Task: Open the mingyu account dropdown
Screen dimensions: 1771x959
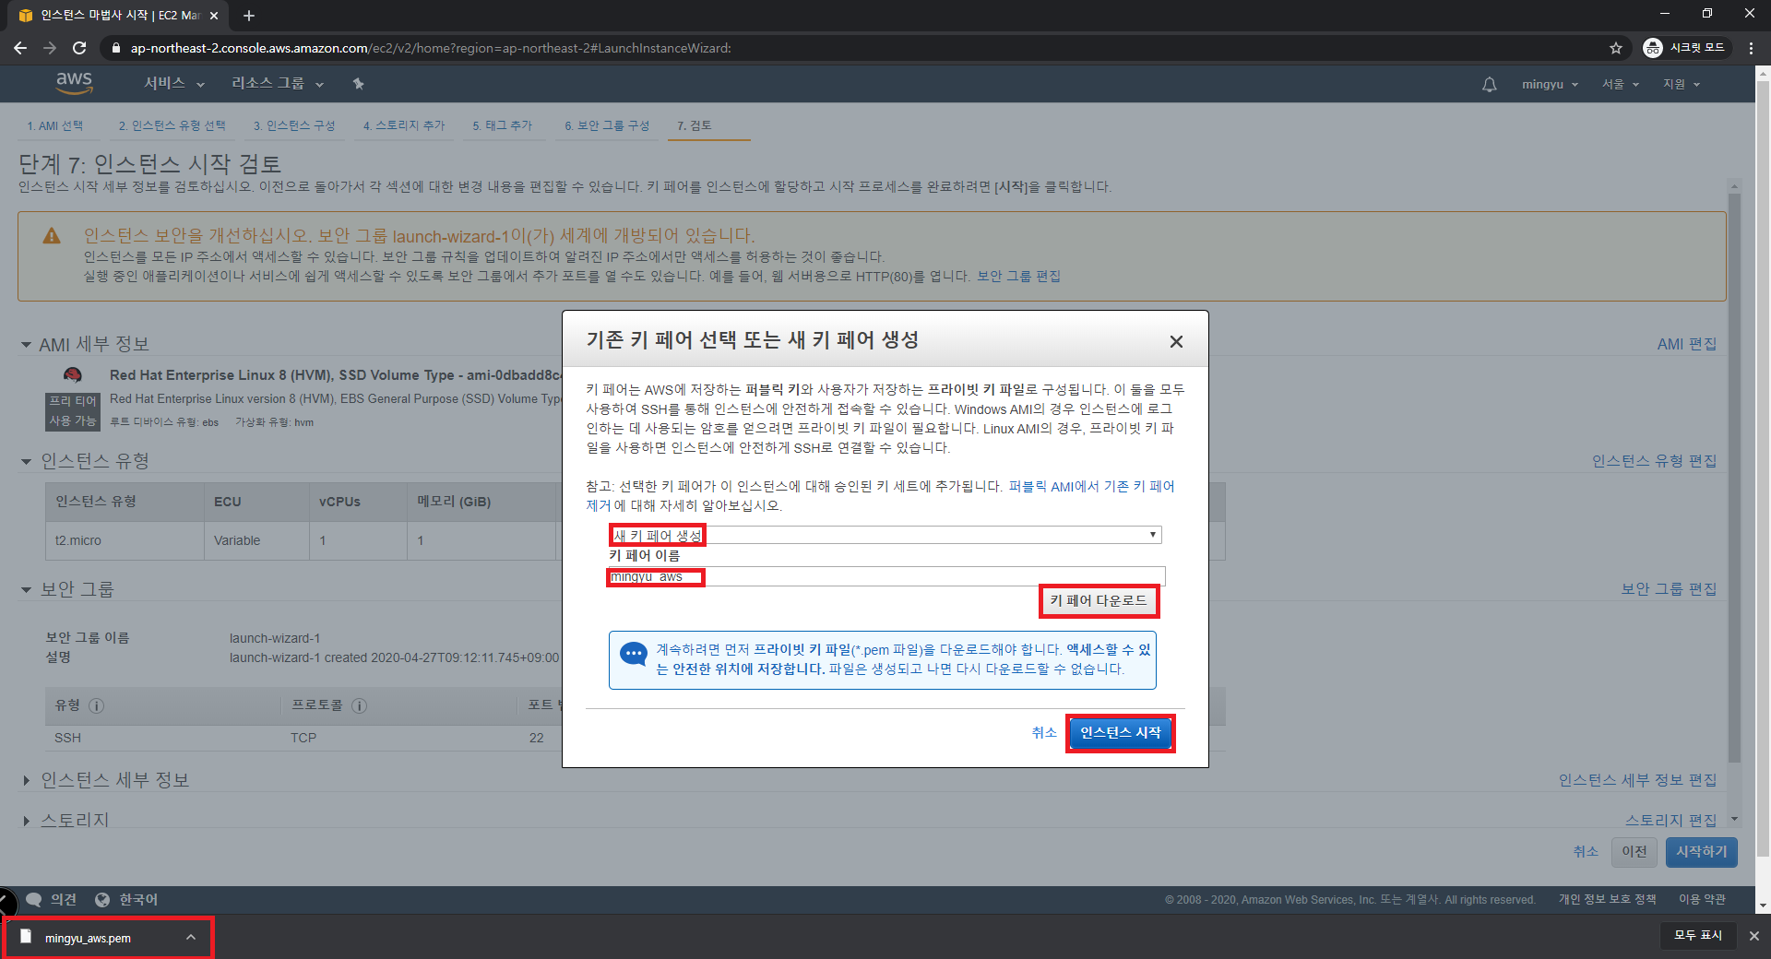Action: point(1550,84)
